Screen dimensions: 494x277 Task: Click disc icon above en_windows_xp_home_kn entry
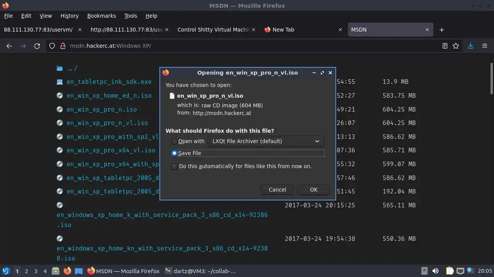(x=59, y=239)
